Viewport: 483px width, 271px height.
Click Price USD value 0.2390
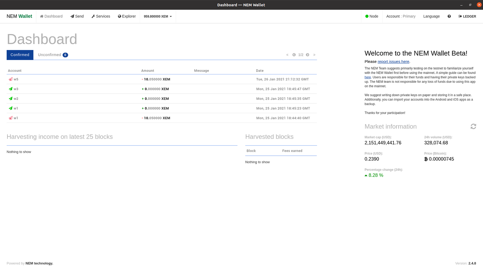coord(372,159)
